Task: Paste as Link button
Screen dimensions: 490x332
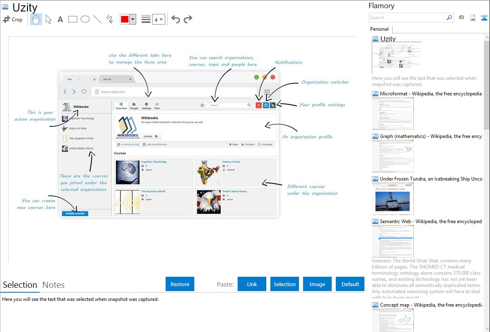Action: (252, 284)
